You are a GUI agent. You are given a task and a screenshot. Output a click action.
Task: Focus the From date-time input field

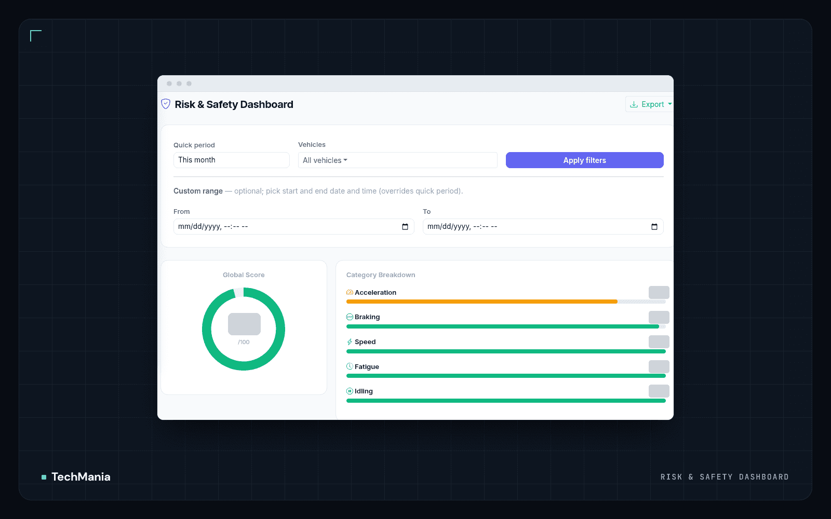[294, 226]
